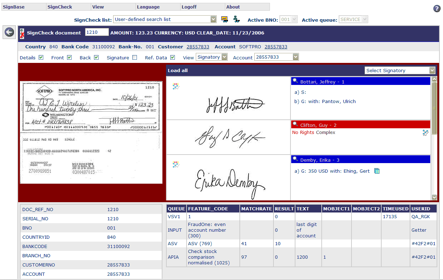Uncheck the Details checkbox
The height and width of the screenshot is (280, 443).
pyautogui.click(x=41, y=58)
